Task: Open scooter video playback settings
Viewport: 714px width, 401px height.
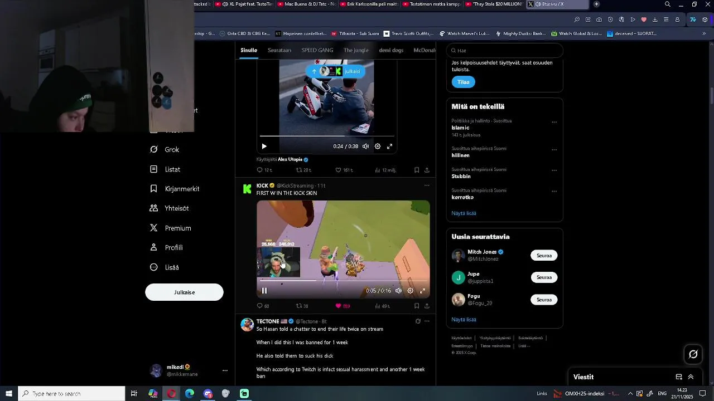Action: click(378, 146)
